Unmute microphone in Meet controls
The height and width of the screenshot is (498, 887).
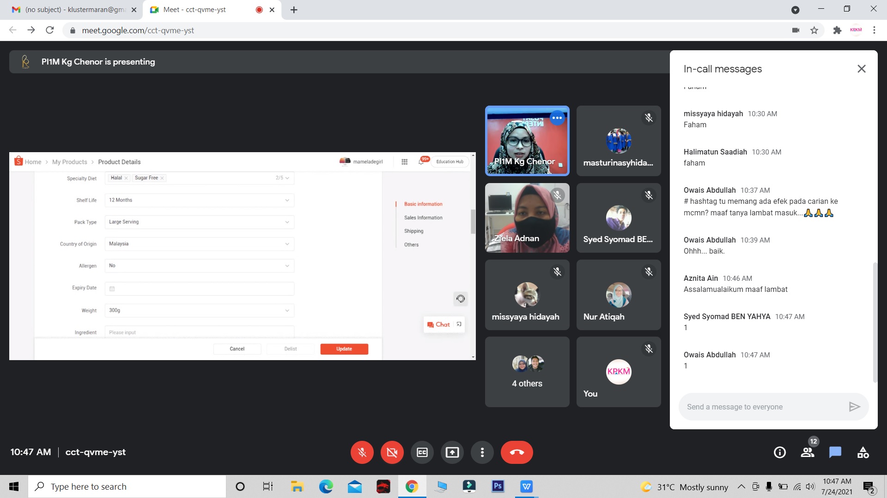click(x=362, y=452)
